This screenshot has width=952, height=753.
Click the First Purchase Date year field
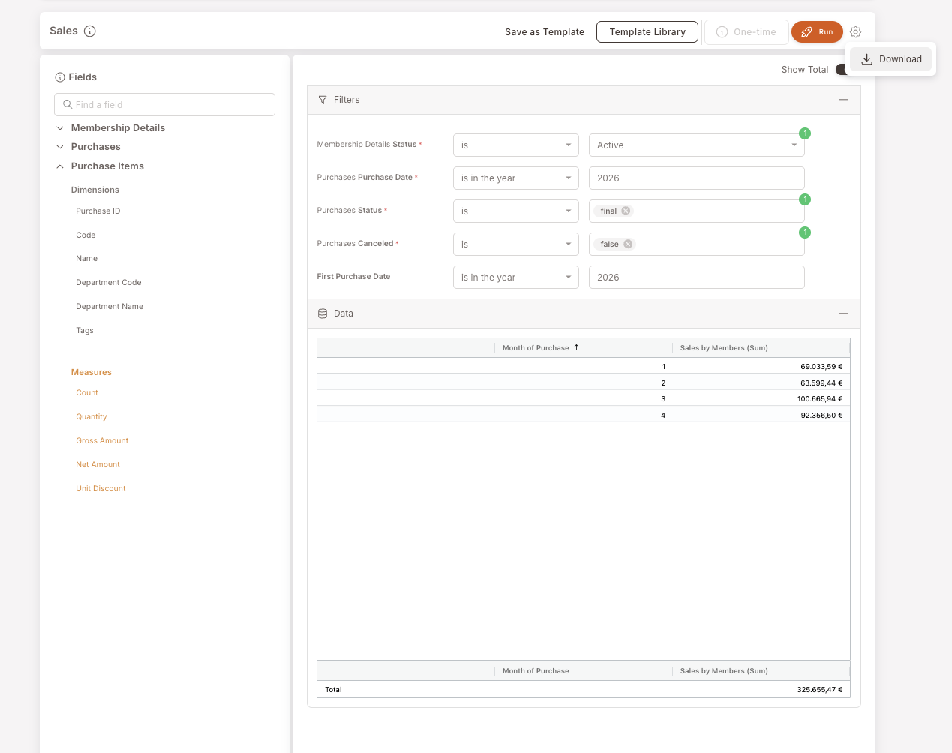point(697,277)
